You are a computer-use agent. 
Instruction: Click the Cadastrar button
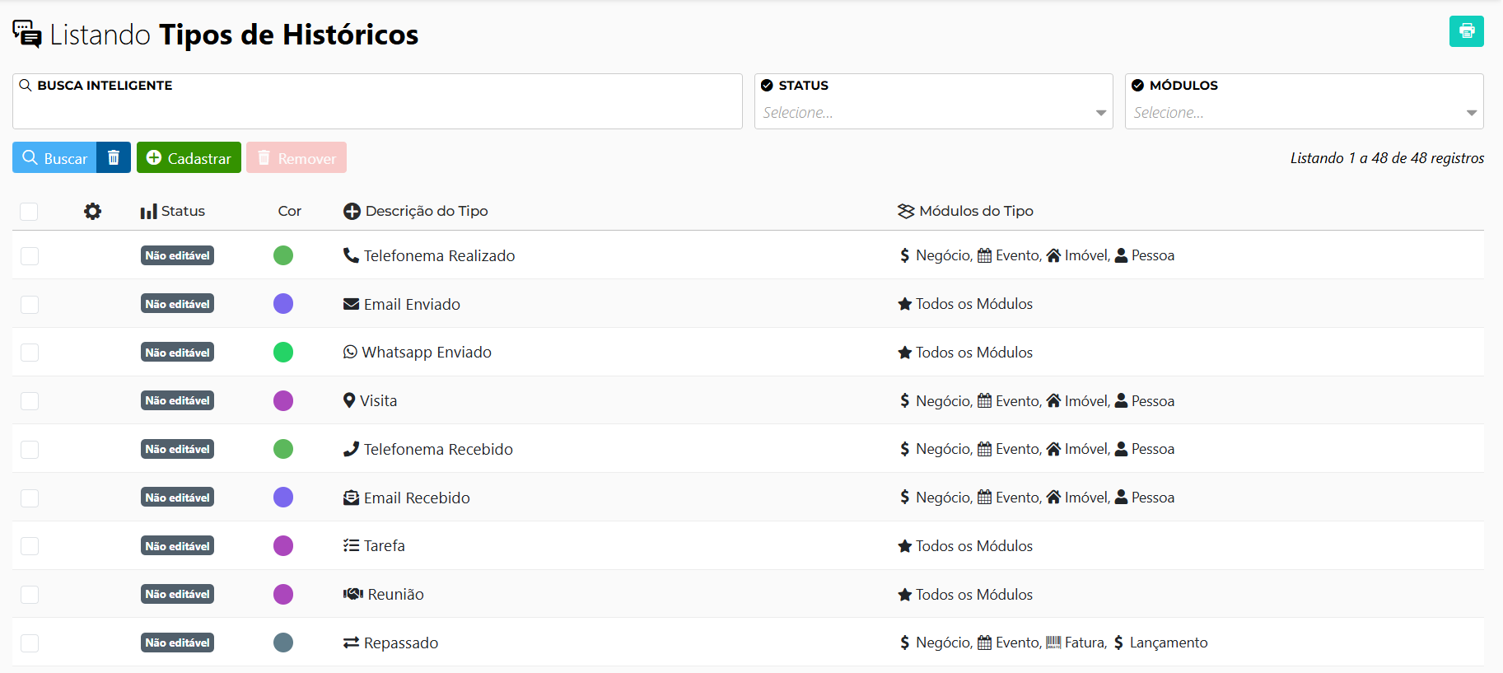[189, 157]
